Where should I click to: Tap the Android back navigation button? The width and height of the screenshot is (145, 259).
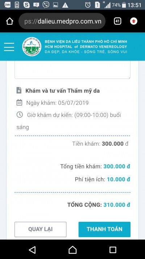tap(32, 250)
